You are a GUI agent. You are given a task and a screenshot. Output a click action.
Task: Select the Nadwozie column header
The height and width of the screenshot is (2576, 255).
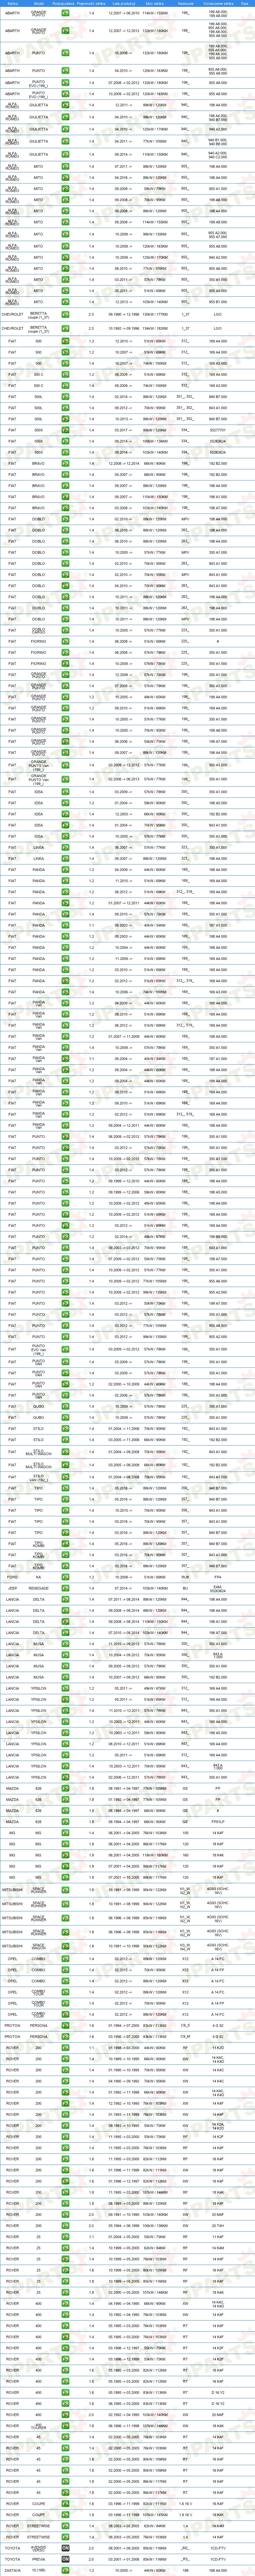pos(185,3)
